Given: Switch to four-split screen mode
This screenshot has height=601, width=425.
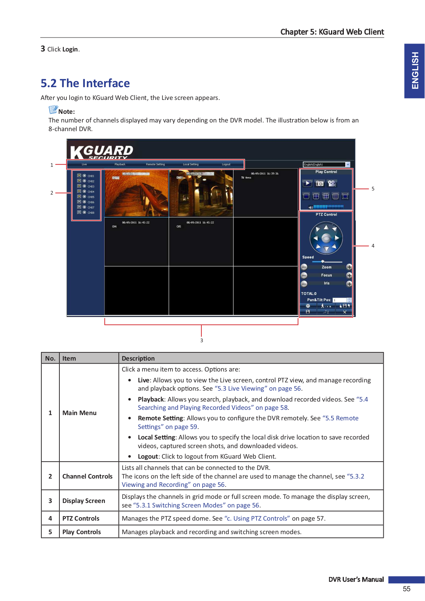Looking at the screenshot, I should click(x=316, y=196).
